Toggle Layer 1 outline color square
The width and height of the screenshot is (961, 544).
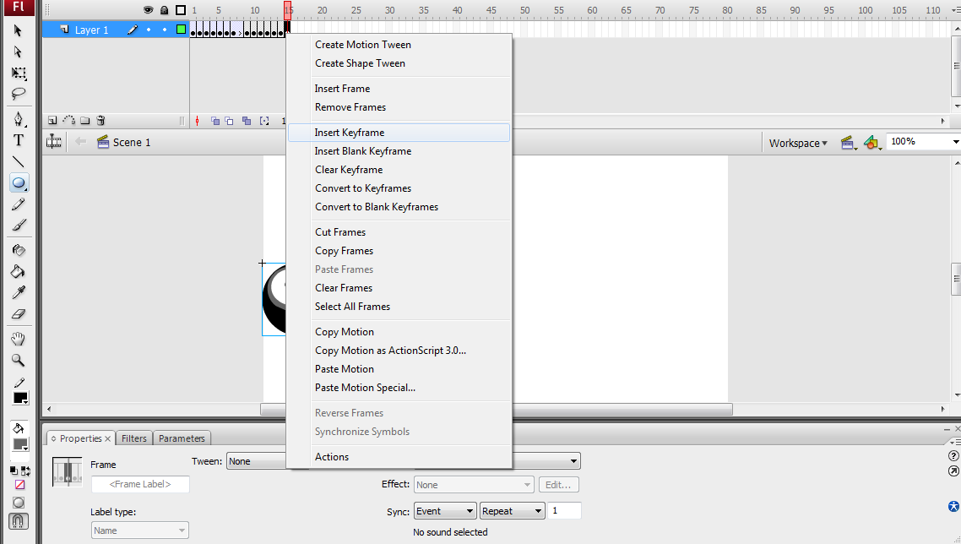pos(180,30)
